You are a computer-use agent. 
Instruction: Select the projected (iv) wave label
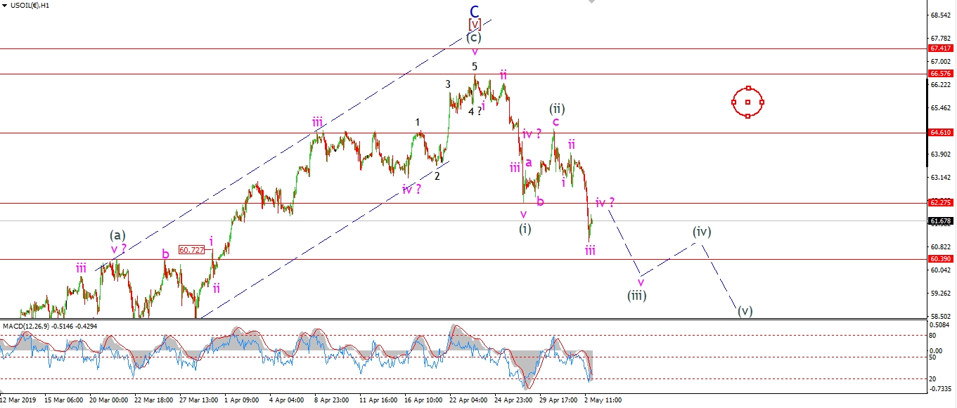701,232
